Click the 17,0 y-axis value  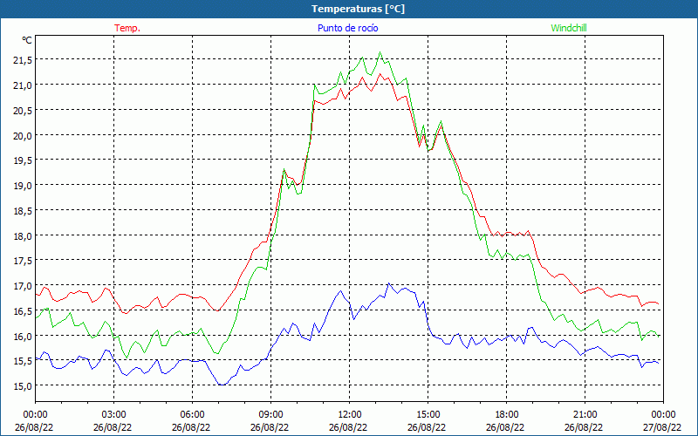click(23, 286)
